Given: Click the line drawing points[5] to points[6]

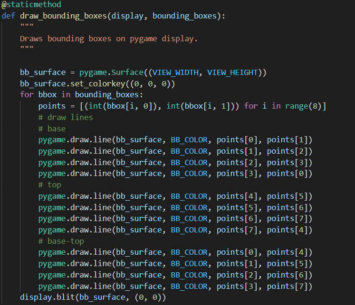Looking at the screenshot, I should (x=175, y=207).
